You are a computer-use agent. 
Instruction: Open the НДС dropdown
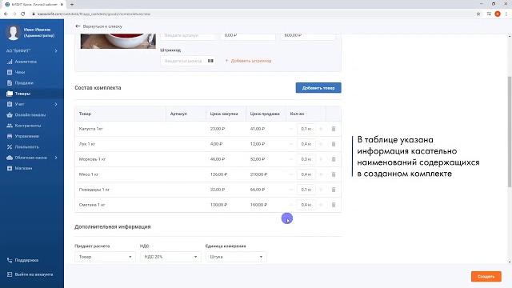(x=170, y=257)
